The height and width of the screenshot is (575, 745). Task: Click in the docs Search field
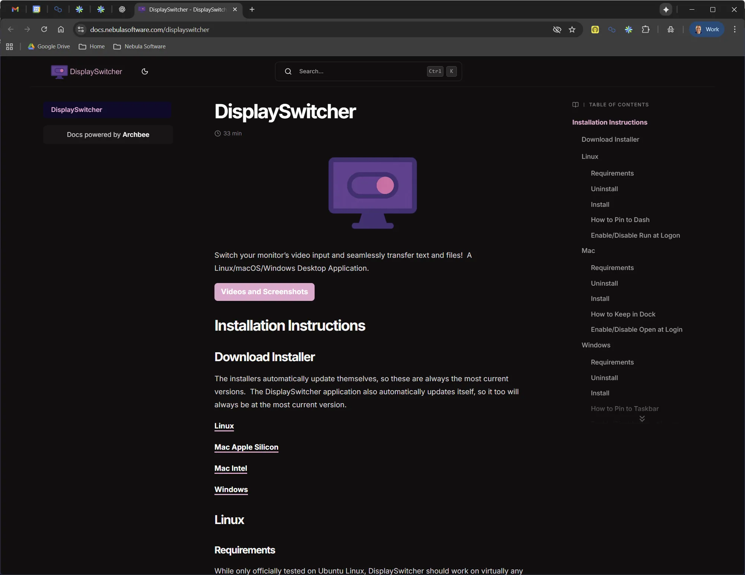point(368,71)
